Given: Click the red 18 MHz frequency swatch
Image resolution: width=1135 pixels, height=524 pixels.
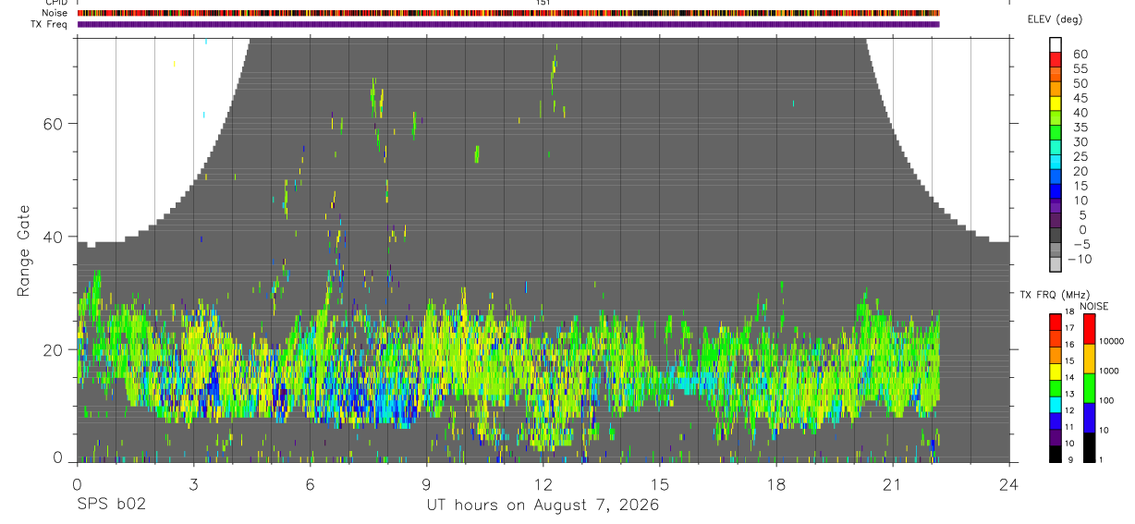Looking at the screenshot, I should click(x=1056, y=322).
